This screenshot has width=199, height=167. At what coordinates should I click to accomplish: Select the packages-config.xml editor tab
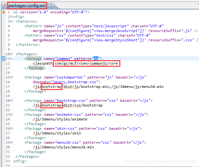(27, 6)
